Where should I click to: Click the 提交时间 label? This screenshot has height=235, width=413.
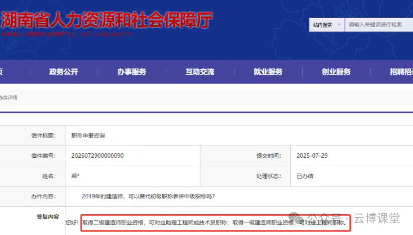tap(269, 156)
